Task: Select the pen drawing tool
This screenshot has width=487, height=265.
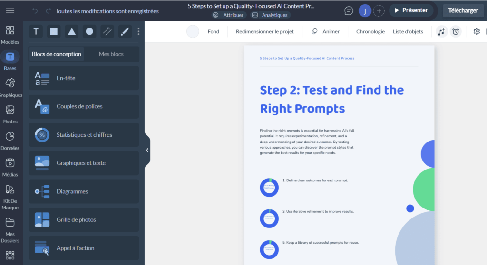Action: click(x=125, y=31)
